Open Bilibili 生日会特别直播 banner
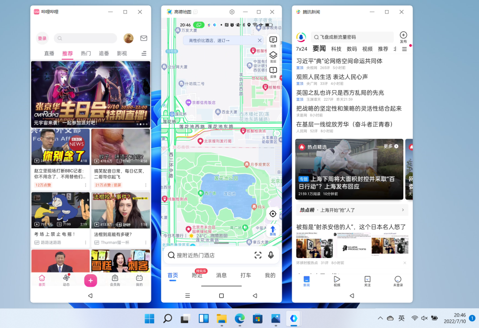Viewport: 479px width, 328px height. tap(91, 94)
